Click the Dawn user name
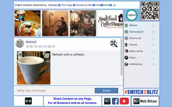 click(x=132, y=58)
